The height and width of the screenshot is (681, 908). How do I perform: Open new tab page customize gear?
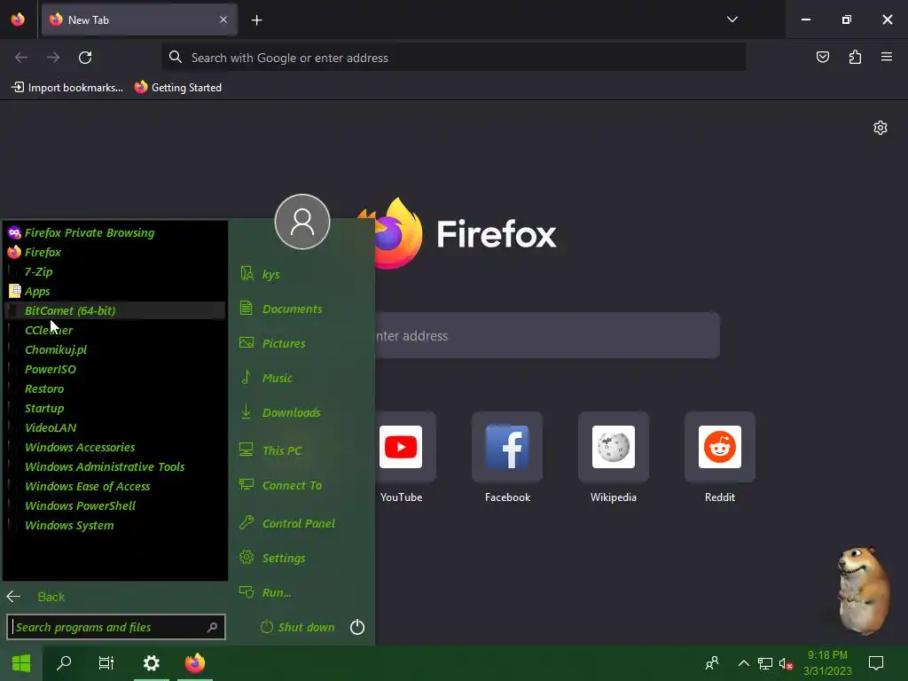click(881, 128)
